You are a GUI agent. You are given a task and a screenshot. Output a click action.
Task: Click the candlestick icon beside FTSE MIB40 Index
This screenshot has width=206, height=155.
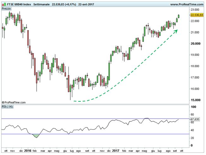point(4,5)
